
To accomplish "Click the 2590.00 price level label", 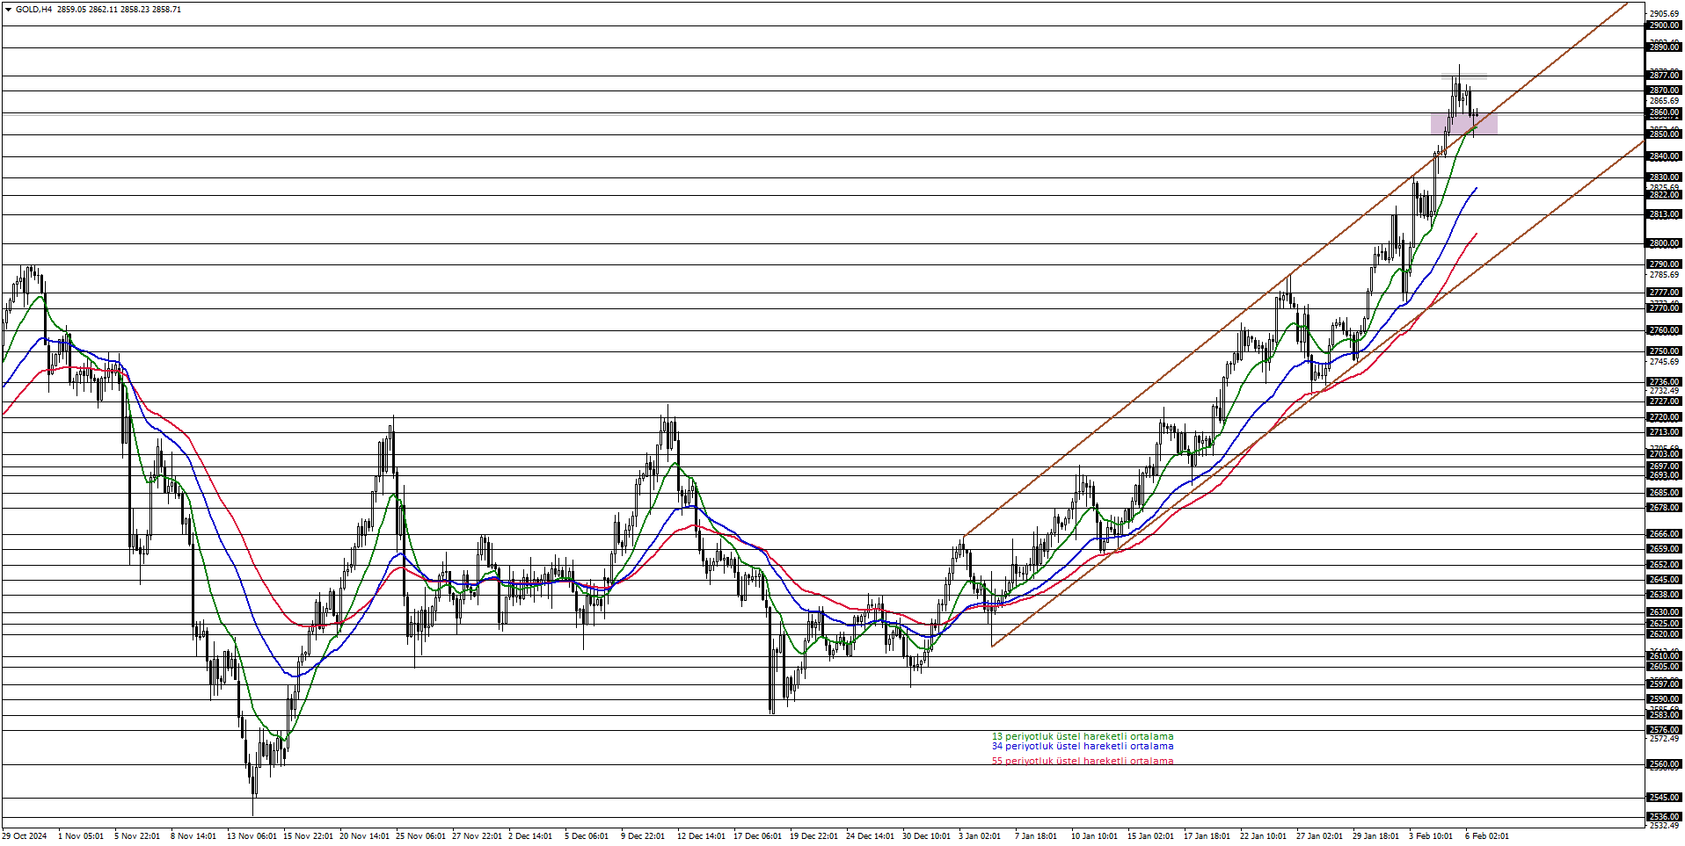I will 1664,699.
